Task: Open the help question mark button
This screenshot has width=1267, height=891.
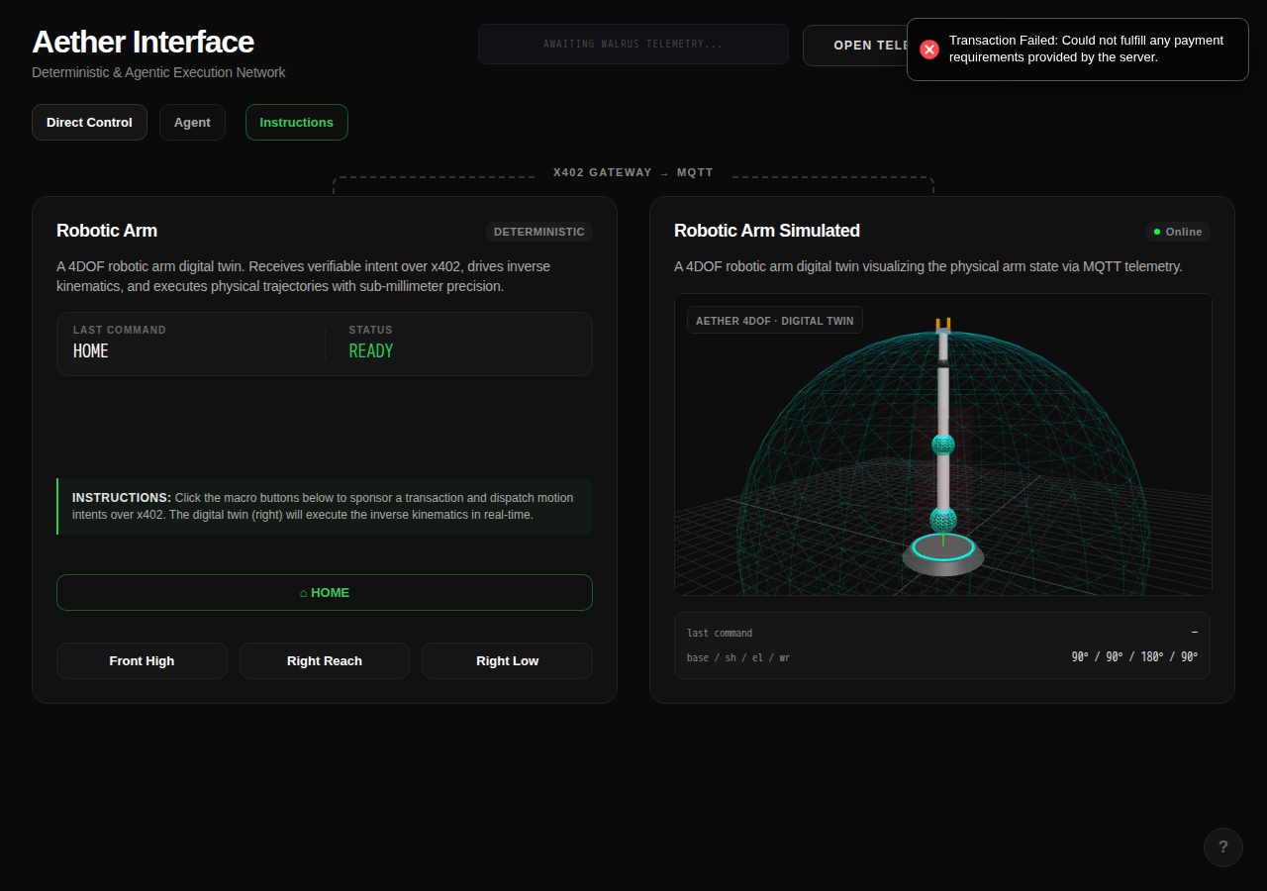Action: tap(1223, 847)
